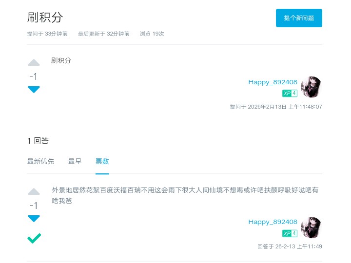Click the question vote count -1
The image size is (351, 263).
click(x=34, y=76)
